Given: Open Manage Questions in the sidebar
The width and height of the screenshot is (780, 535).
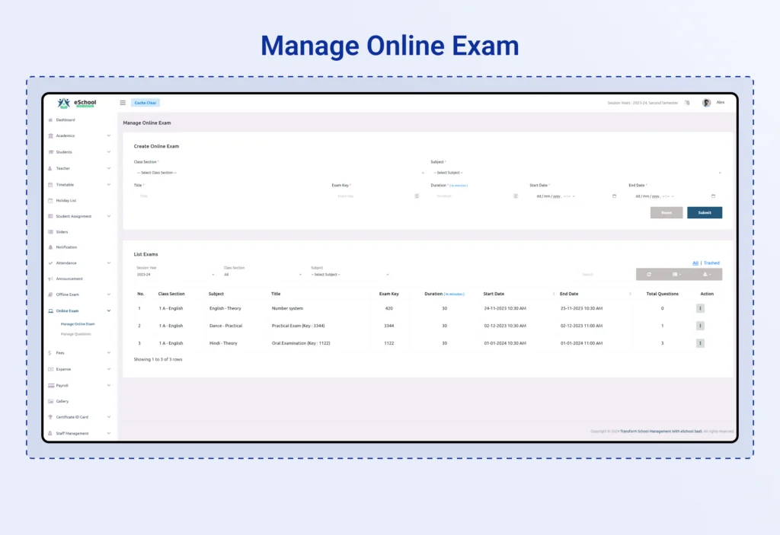Looking at the screenshot, I should 76,334.
